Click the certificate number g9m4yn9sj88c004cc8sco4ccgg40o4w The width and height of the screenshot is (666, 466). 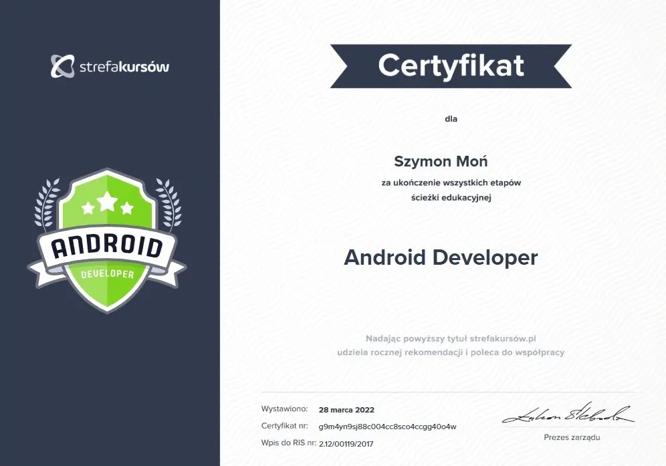(x=387, y=427)
